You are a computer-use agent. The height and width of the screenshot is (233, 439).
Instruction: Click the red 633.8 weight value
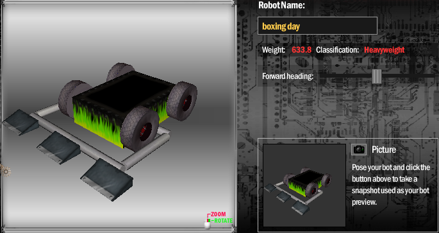click(302, 50)
